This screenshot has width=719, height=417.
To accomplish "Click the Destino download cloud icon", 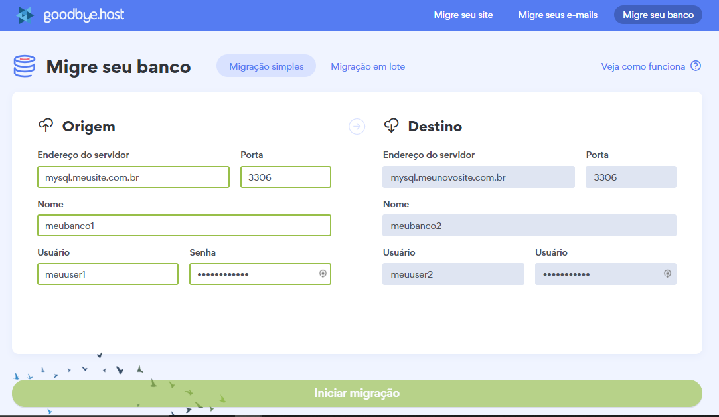I will coord(391,125).
